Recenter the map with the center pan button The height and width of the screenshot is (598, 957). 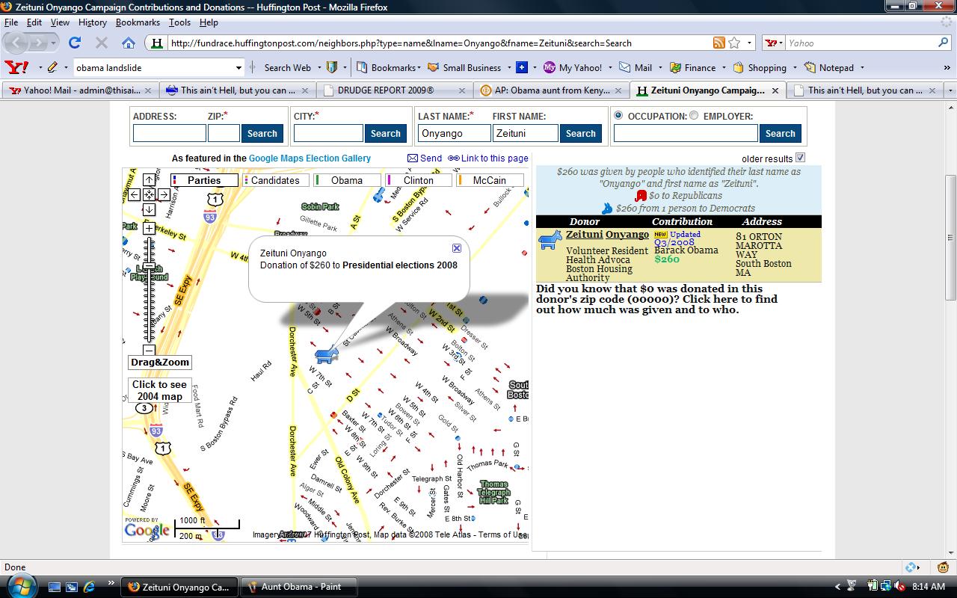(x=149, y=194)
